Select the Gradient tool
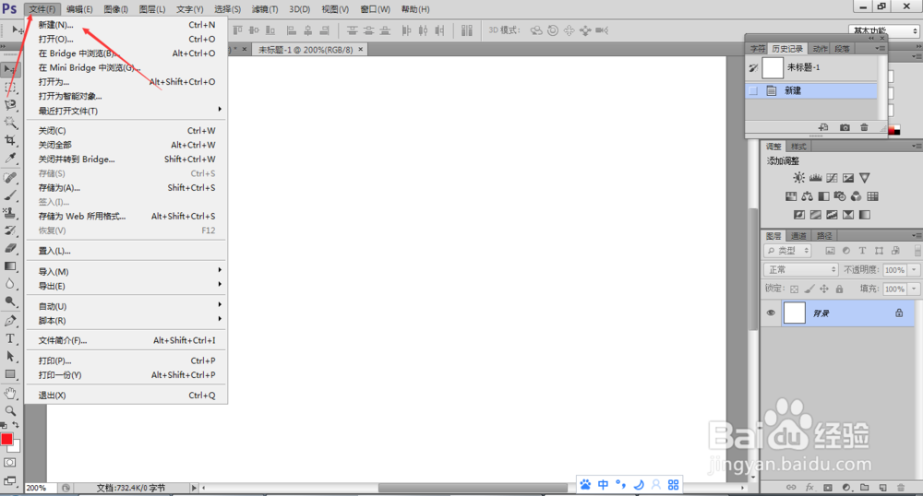 pyautogui.click(x=10, y=266)
